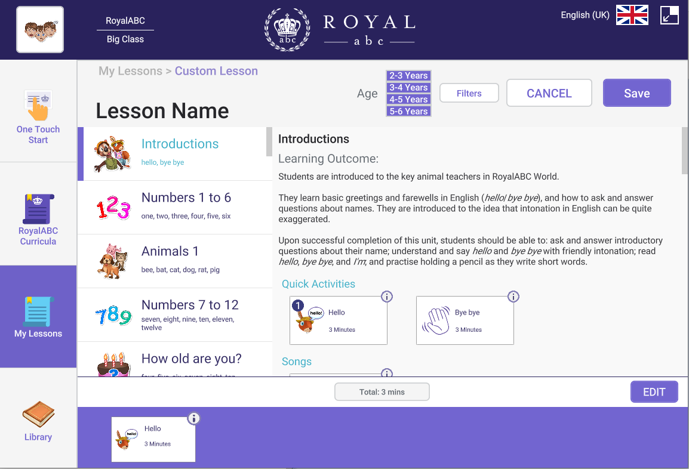Click the unit list scrollbar thumb

(269, 142)
